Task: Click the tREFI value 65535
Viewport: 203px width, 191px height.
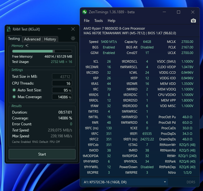Action: coord(147,134)
